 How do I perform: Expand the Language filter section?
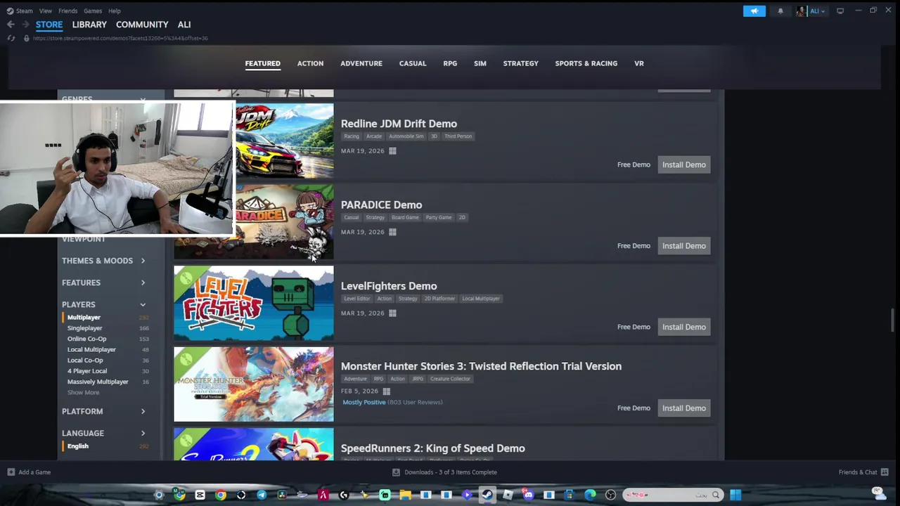click(x=104, y=433)
